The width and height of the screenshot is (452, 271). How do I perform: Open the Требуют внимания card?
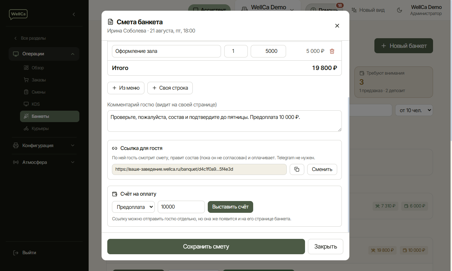(x=394, y=82)
